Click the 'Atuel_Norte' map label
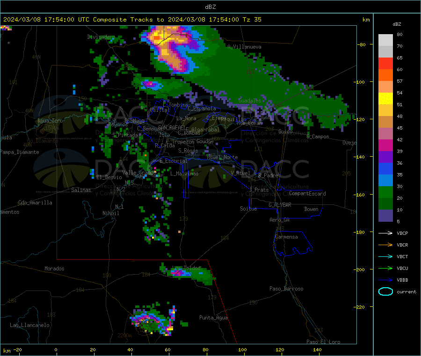This screenshot has height=356, width=421. click(x=222, y=157)
